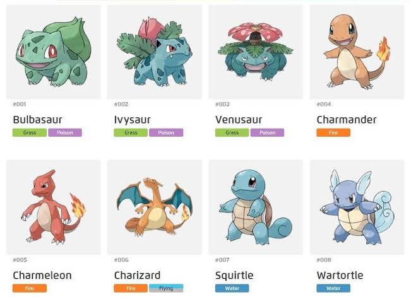Click Venusaur's Grass type badge
Image resolution: width=411 pixels, height=297 pixels.
232,132
